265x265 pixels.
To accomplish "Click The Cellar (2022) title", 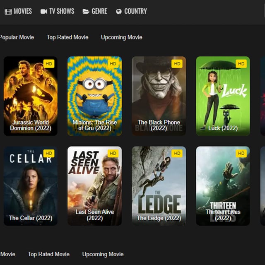I will (x=31, y=218).
